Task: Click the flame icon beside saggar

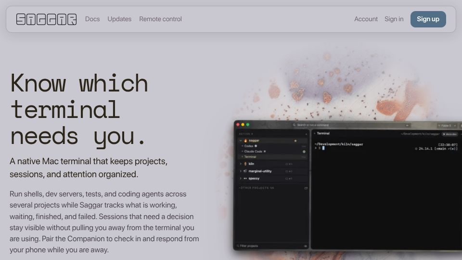Action: point(245,141)
